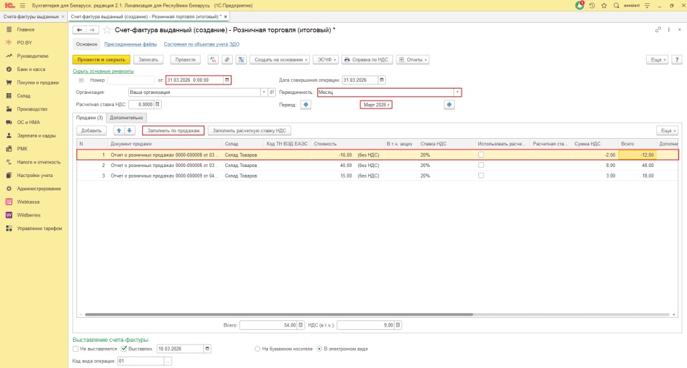Click 'Заполнить по продажам' button
Viewport: 687px width, 368px height.
click(172, 130)
